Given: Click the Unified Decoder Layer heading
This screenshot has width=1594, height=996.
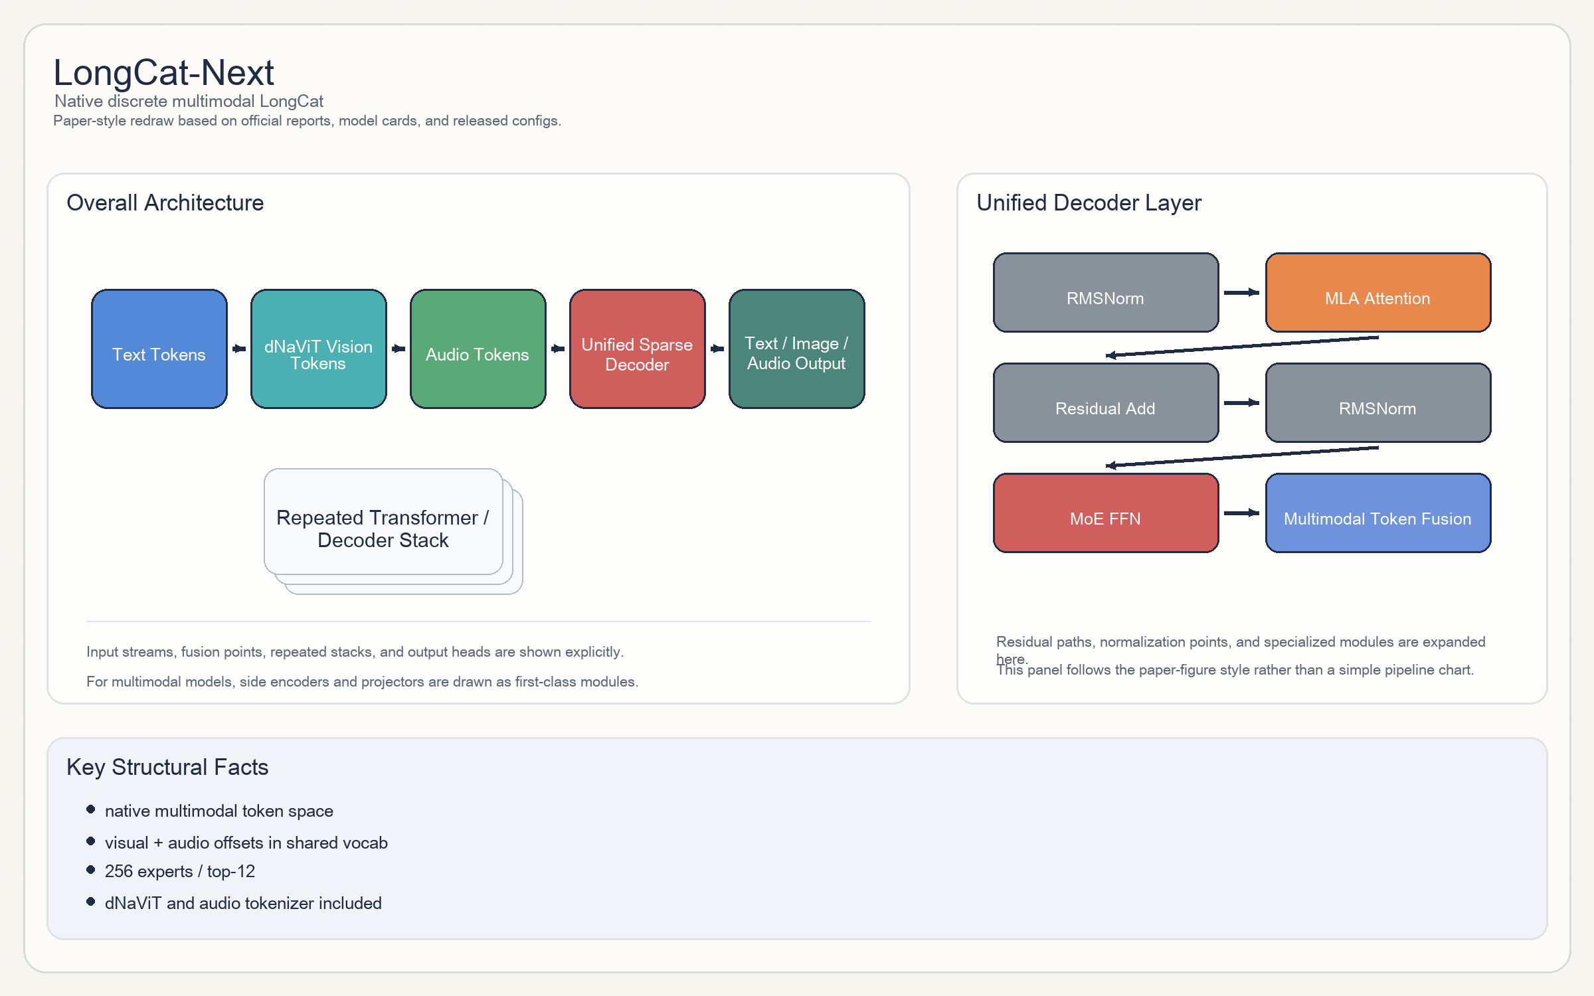Looking at the screenshot, I should (1089, 203).
